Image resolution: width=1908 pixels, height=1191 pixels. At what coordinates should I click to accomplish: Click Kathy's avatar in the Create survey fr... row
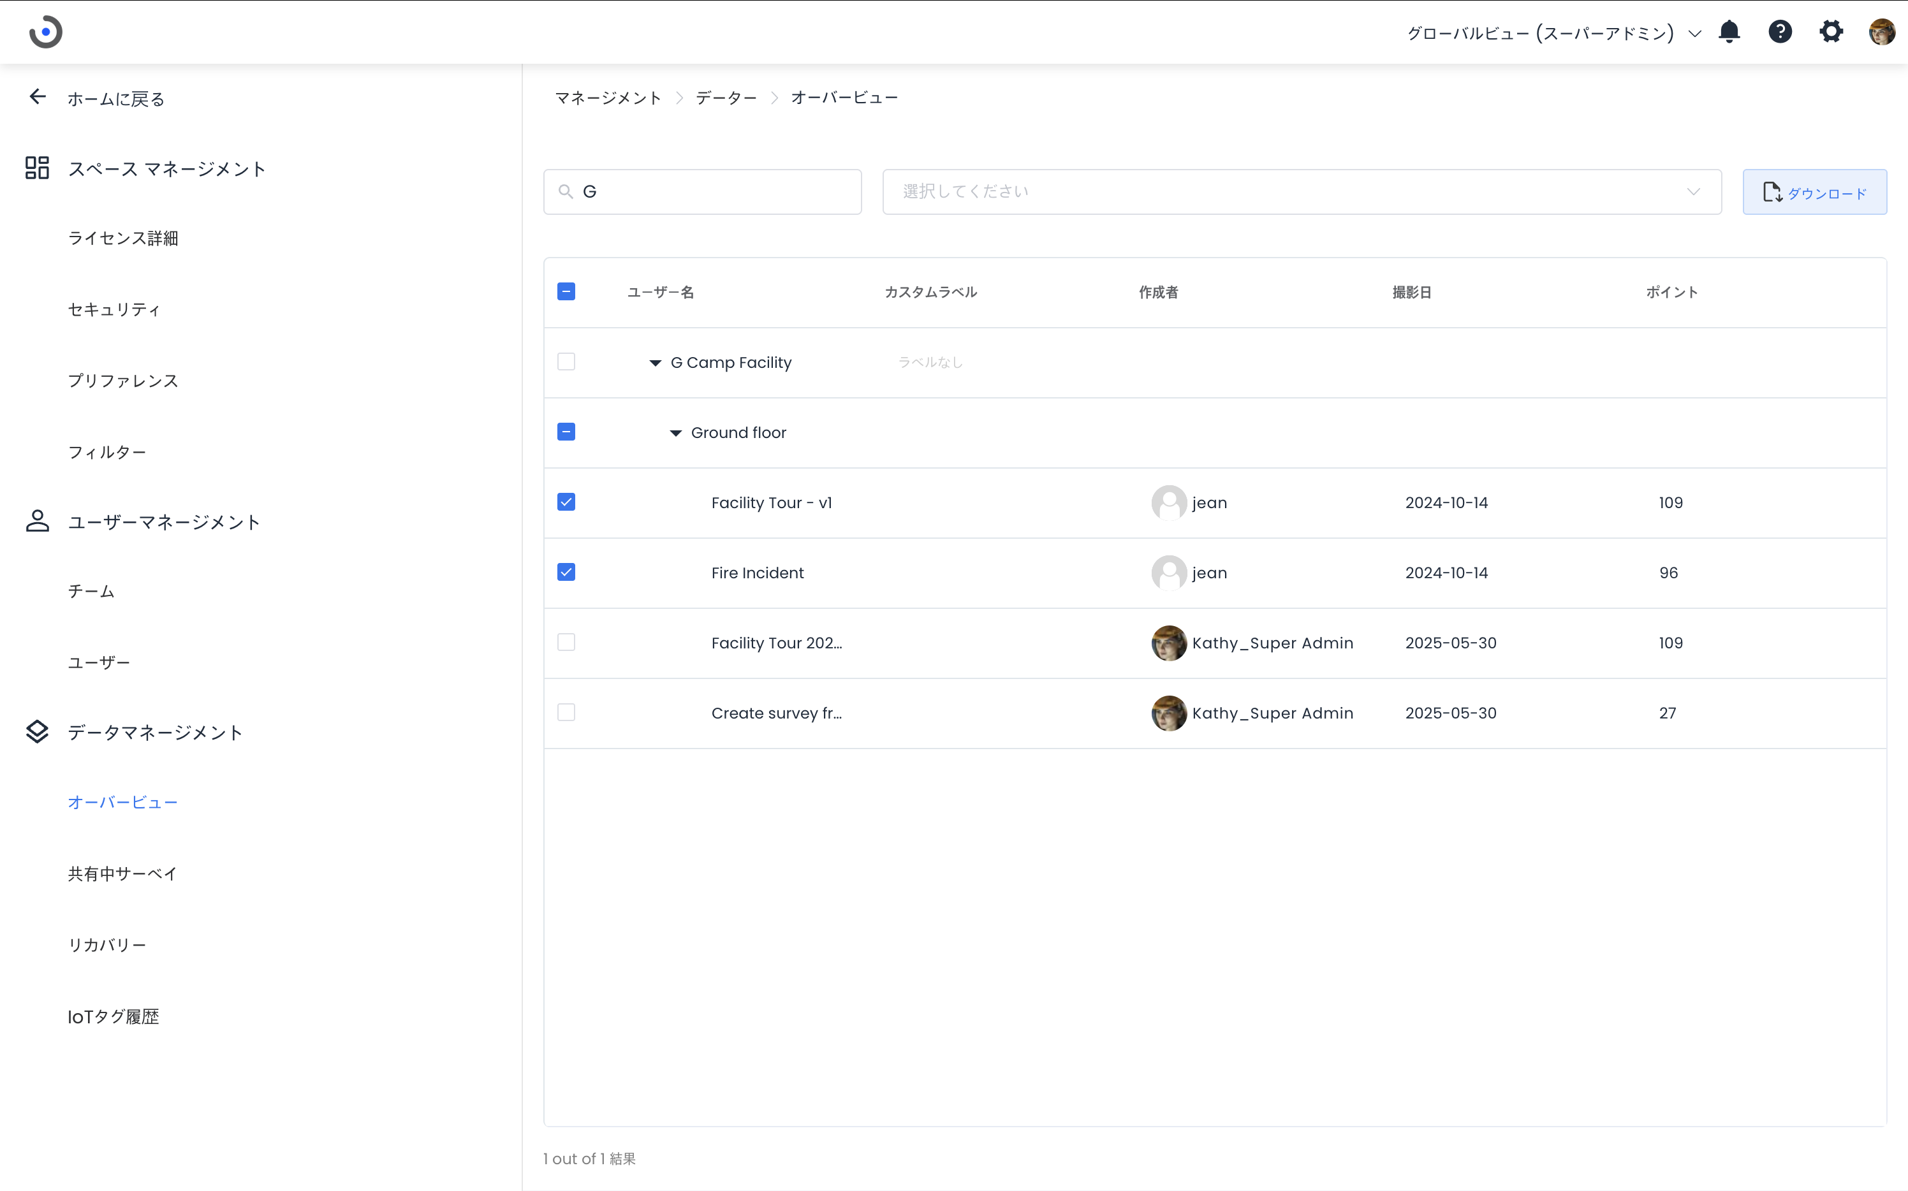[1169, 713]
